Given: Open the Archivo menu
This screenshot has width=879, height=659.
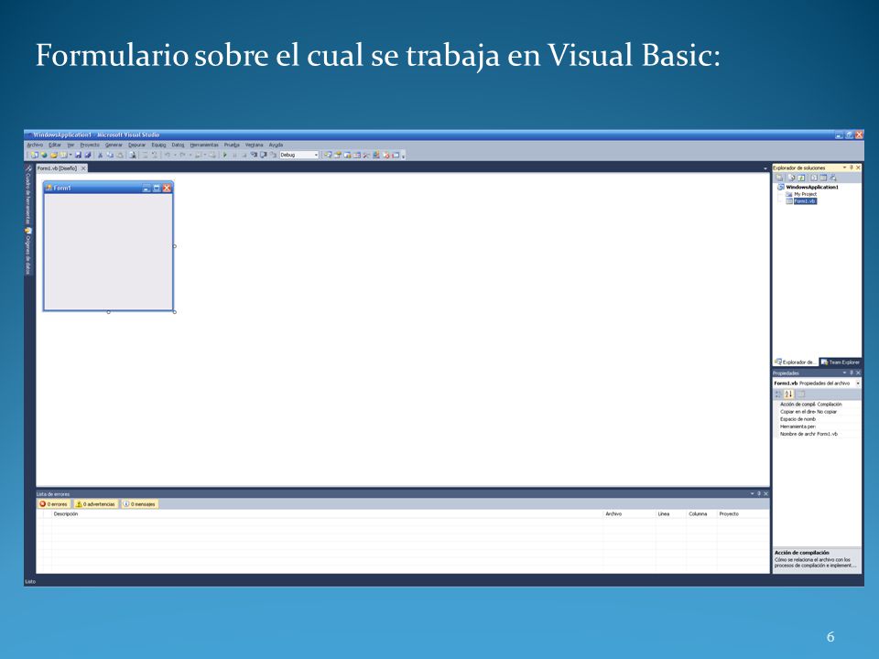Looking at the screenshot, I should click(35, 145).
